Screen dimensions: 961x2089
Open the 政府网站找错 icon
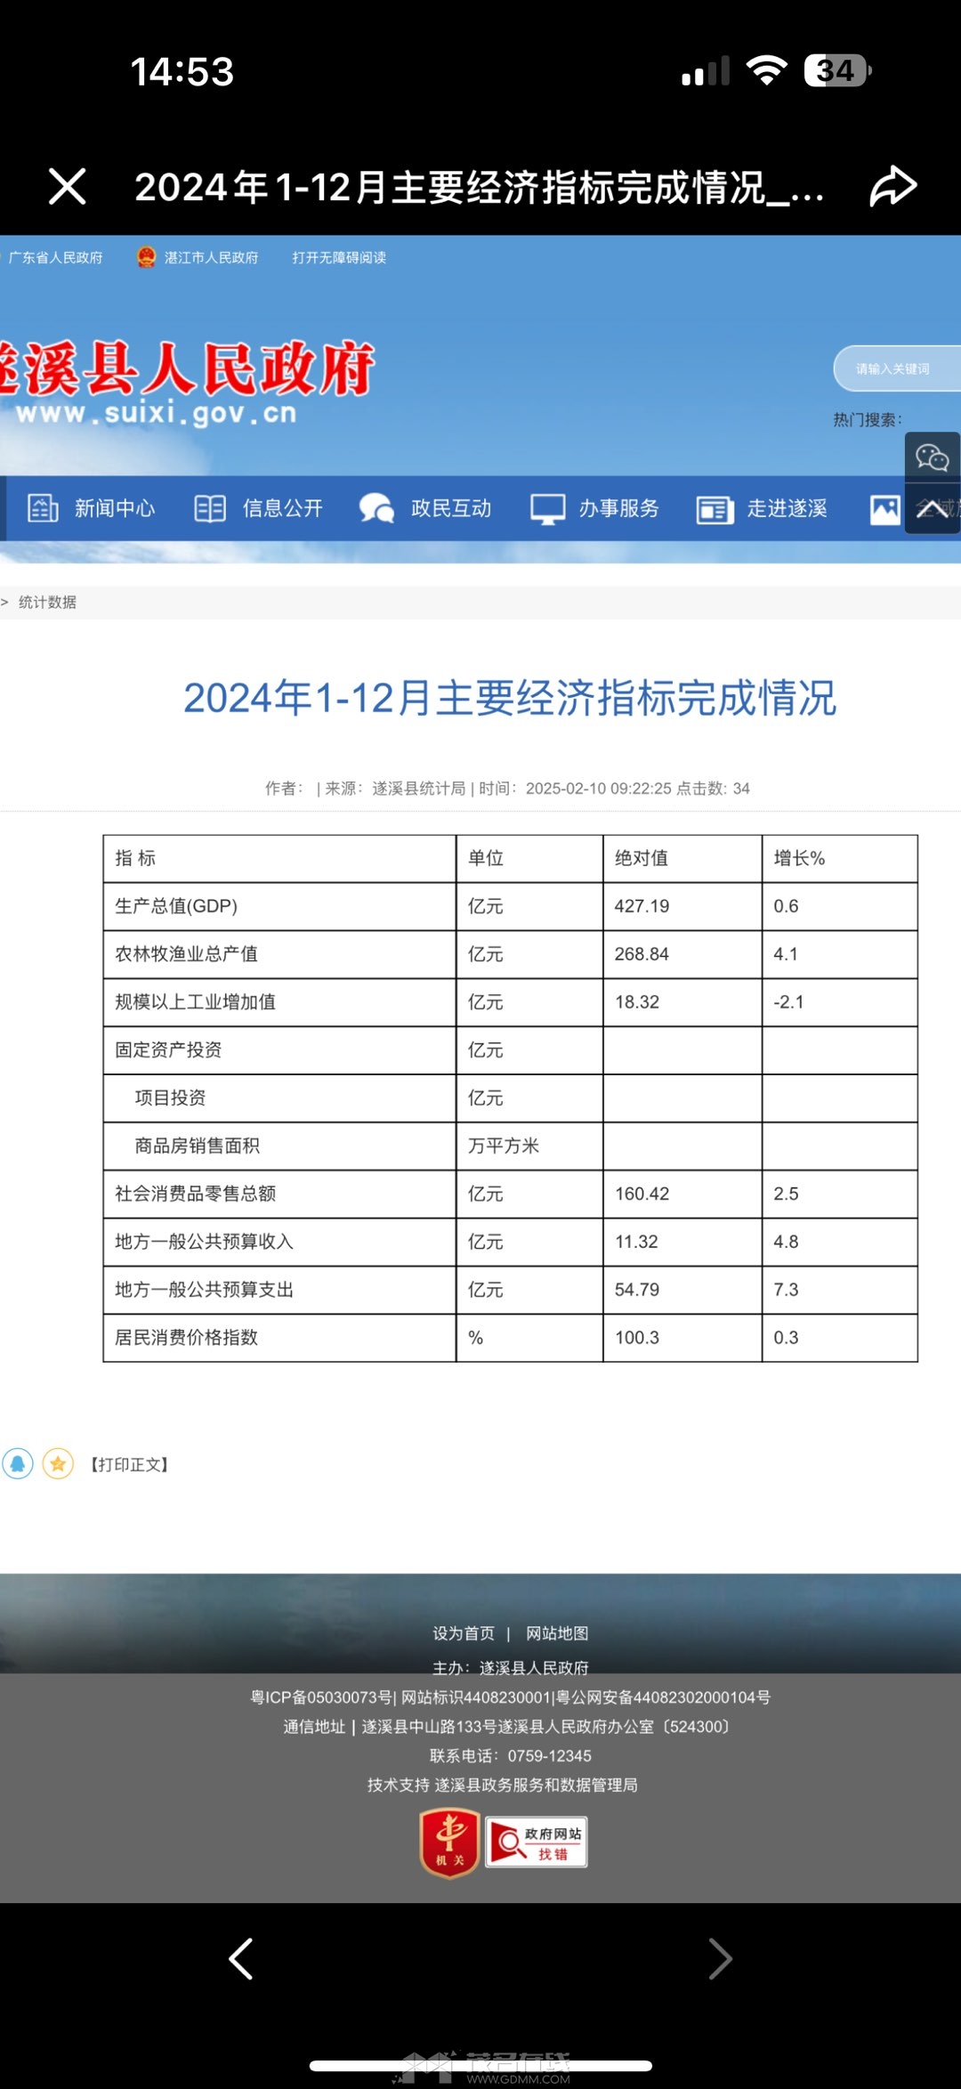point(536,1842)
